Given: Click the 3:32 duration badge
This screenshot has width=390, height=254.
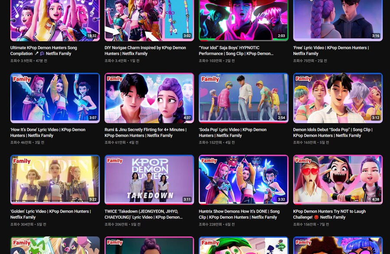Looking at the screenshot, I should (x=281, y=200).
